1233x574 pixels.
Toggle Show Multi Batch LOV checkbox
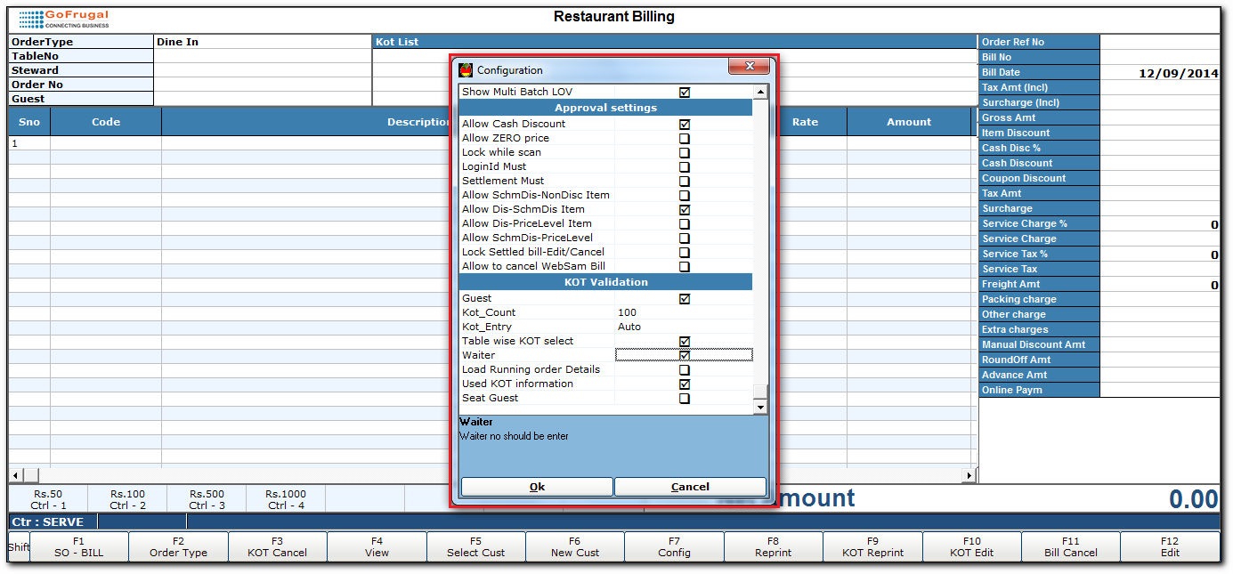pyautogui.click(x=684, y=92)
